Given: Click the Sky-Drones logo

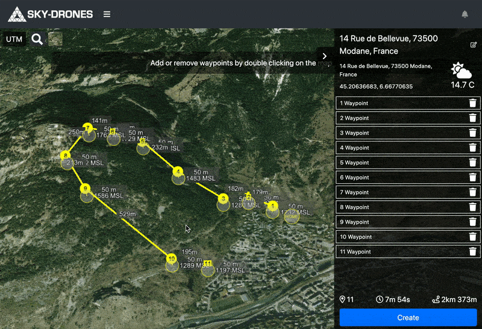Looking at the screenshot, I should pos(51,14).
